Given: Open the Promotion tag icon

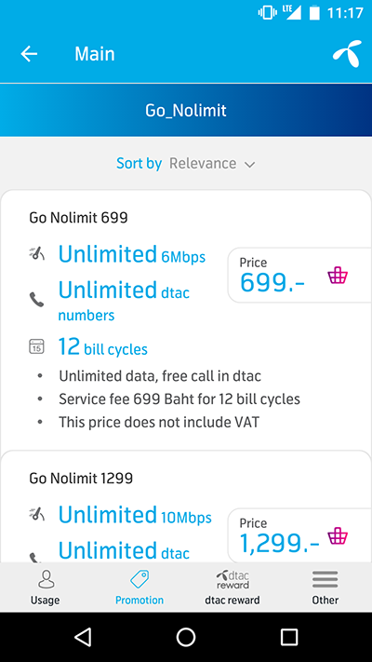Looking at the screenshot, I should click(x=139, y=580).
